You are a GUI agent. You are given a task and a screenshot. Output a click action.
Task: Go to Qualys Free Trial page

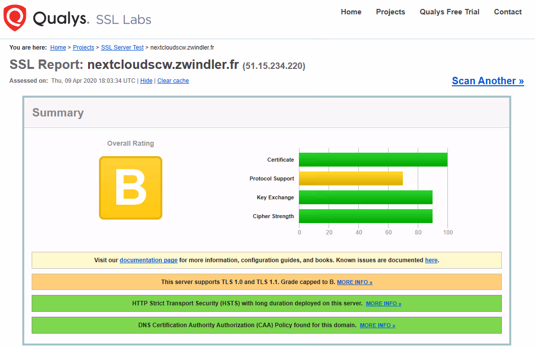(449, 12)
